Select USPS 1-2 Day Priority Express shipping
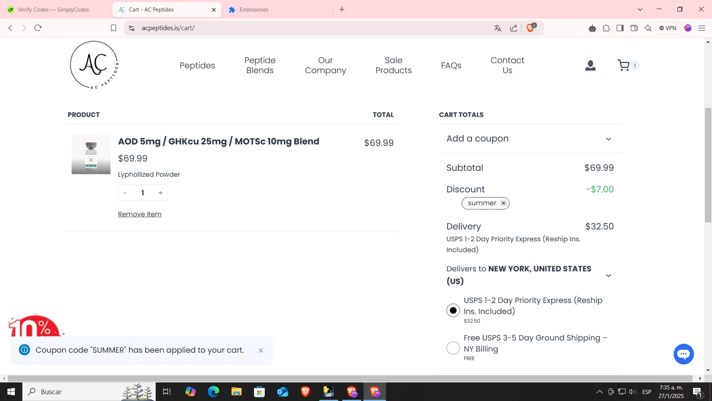The width and height of the screenshot is (712, 401). pos(453,311)
